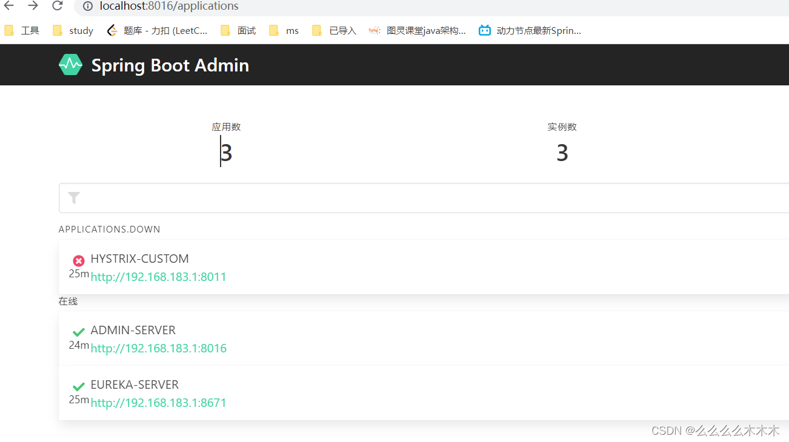
Task: Click the Spring Boot Admin title
Action: coord(170,65)
